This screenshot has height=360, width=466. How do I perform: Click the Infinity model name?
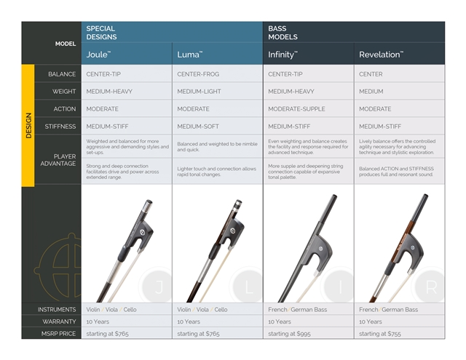(283, 55)
